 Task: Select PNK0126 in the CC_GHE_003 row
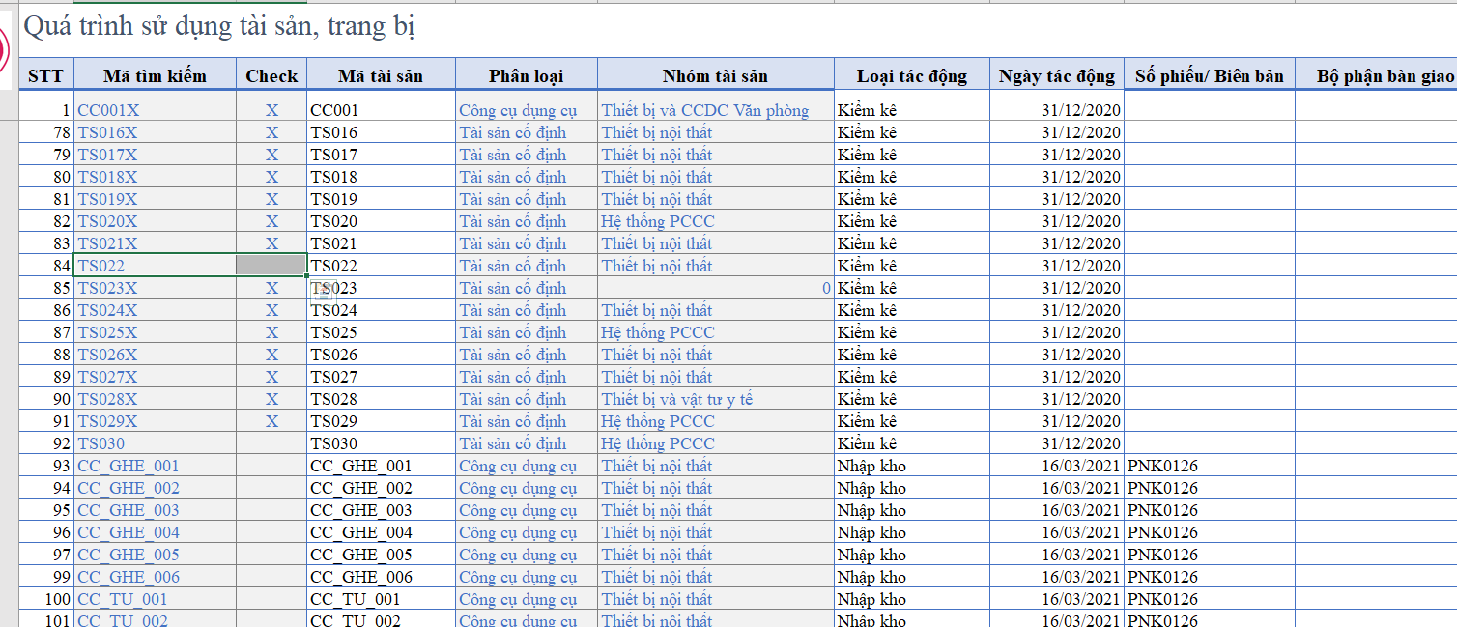tap(1162, 510)
